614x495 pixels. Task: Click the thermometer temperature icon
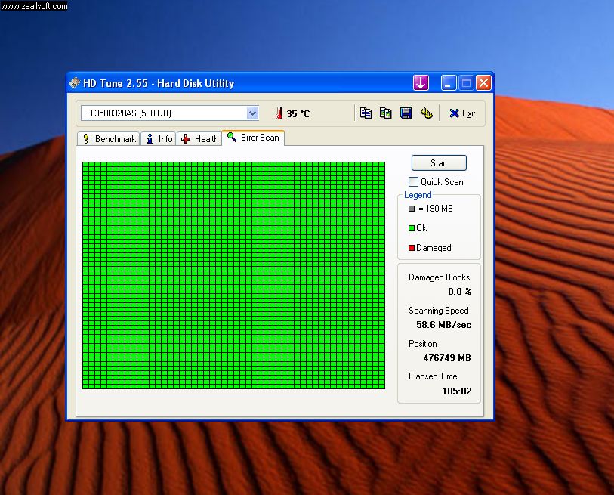pos(279,113)
